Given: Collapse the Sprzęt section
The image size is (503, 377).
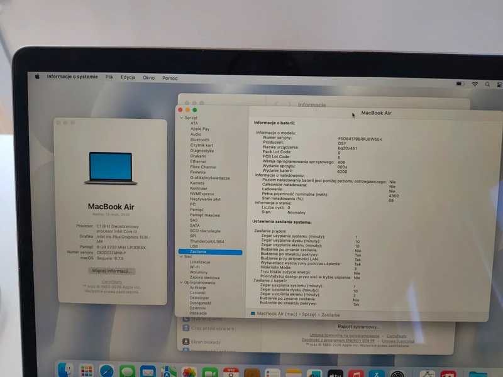Looking at the screenshot, I should 182,117.
